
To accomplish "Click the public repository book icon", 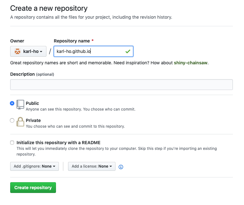I will [x=20, y=105].
